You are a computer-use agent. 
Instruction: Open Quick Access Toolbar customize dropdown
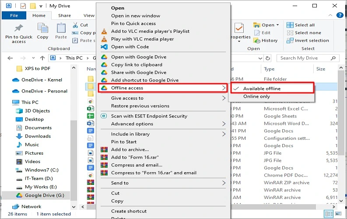(41, 6)
